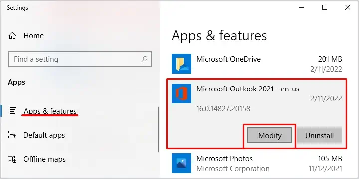Click the version number 16.0.14827.20158
359x179 pixels.
223,109
